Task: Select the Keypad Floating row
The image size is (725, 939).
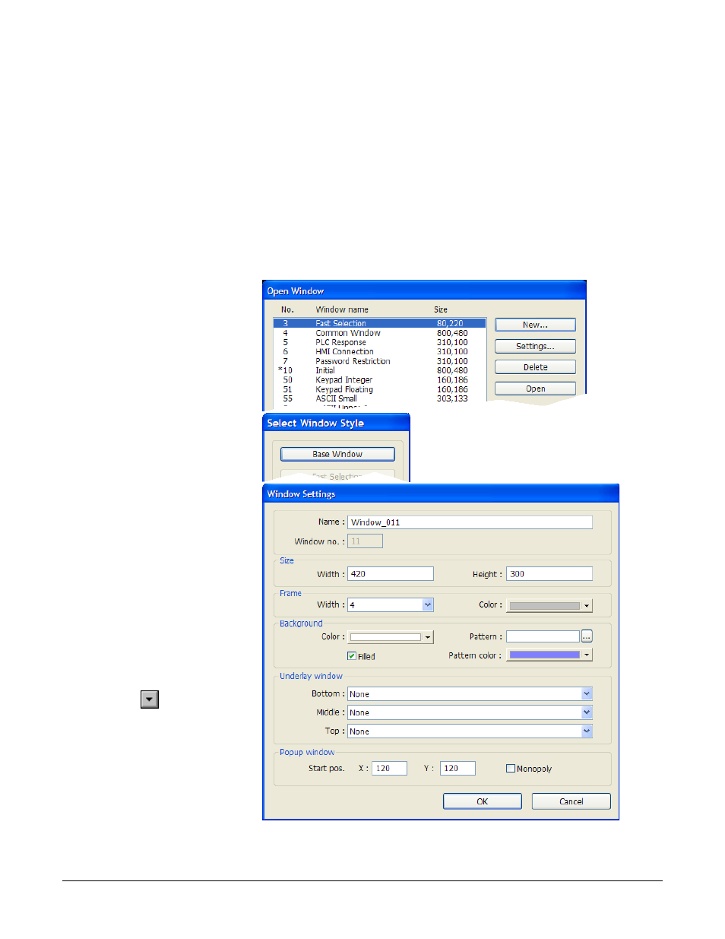Action: (379, 389)
